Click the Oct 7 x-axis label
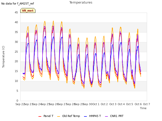162x121 pixels. click(x=146, y=104)
